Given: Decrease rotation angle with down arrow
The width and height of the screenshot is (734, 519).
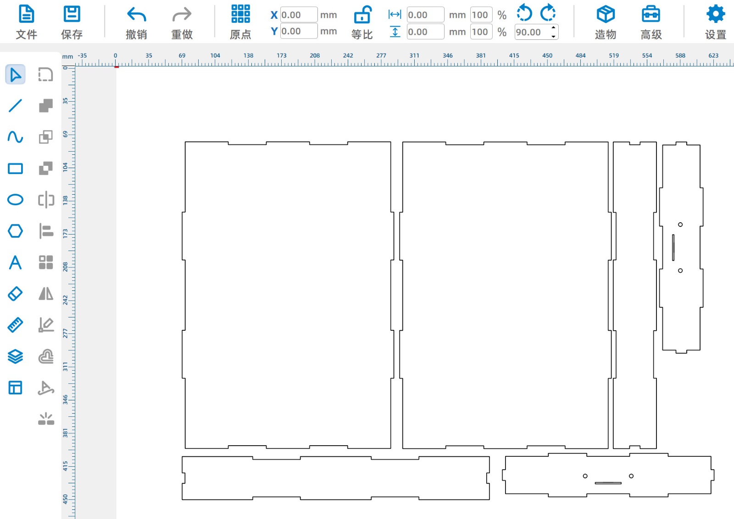Looking at the screenshot, I should [554, 36].
